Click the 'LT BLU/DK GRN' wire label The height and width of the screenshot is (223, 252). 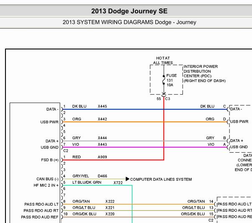(87, 182)
